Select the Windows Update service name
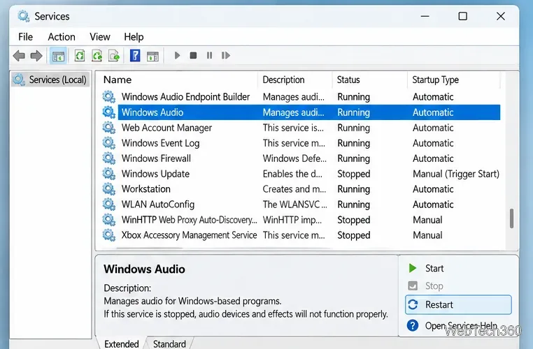The image size is (533, 349). (155, 174)
